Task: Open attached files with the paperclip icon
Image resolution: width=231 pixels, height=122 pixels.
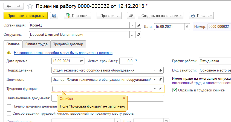Action: 131,16
